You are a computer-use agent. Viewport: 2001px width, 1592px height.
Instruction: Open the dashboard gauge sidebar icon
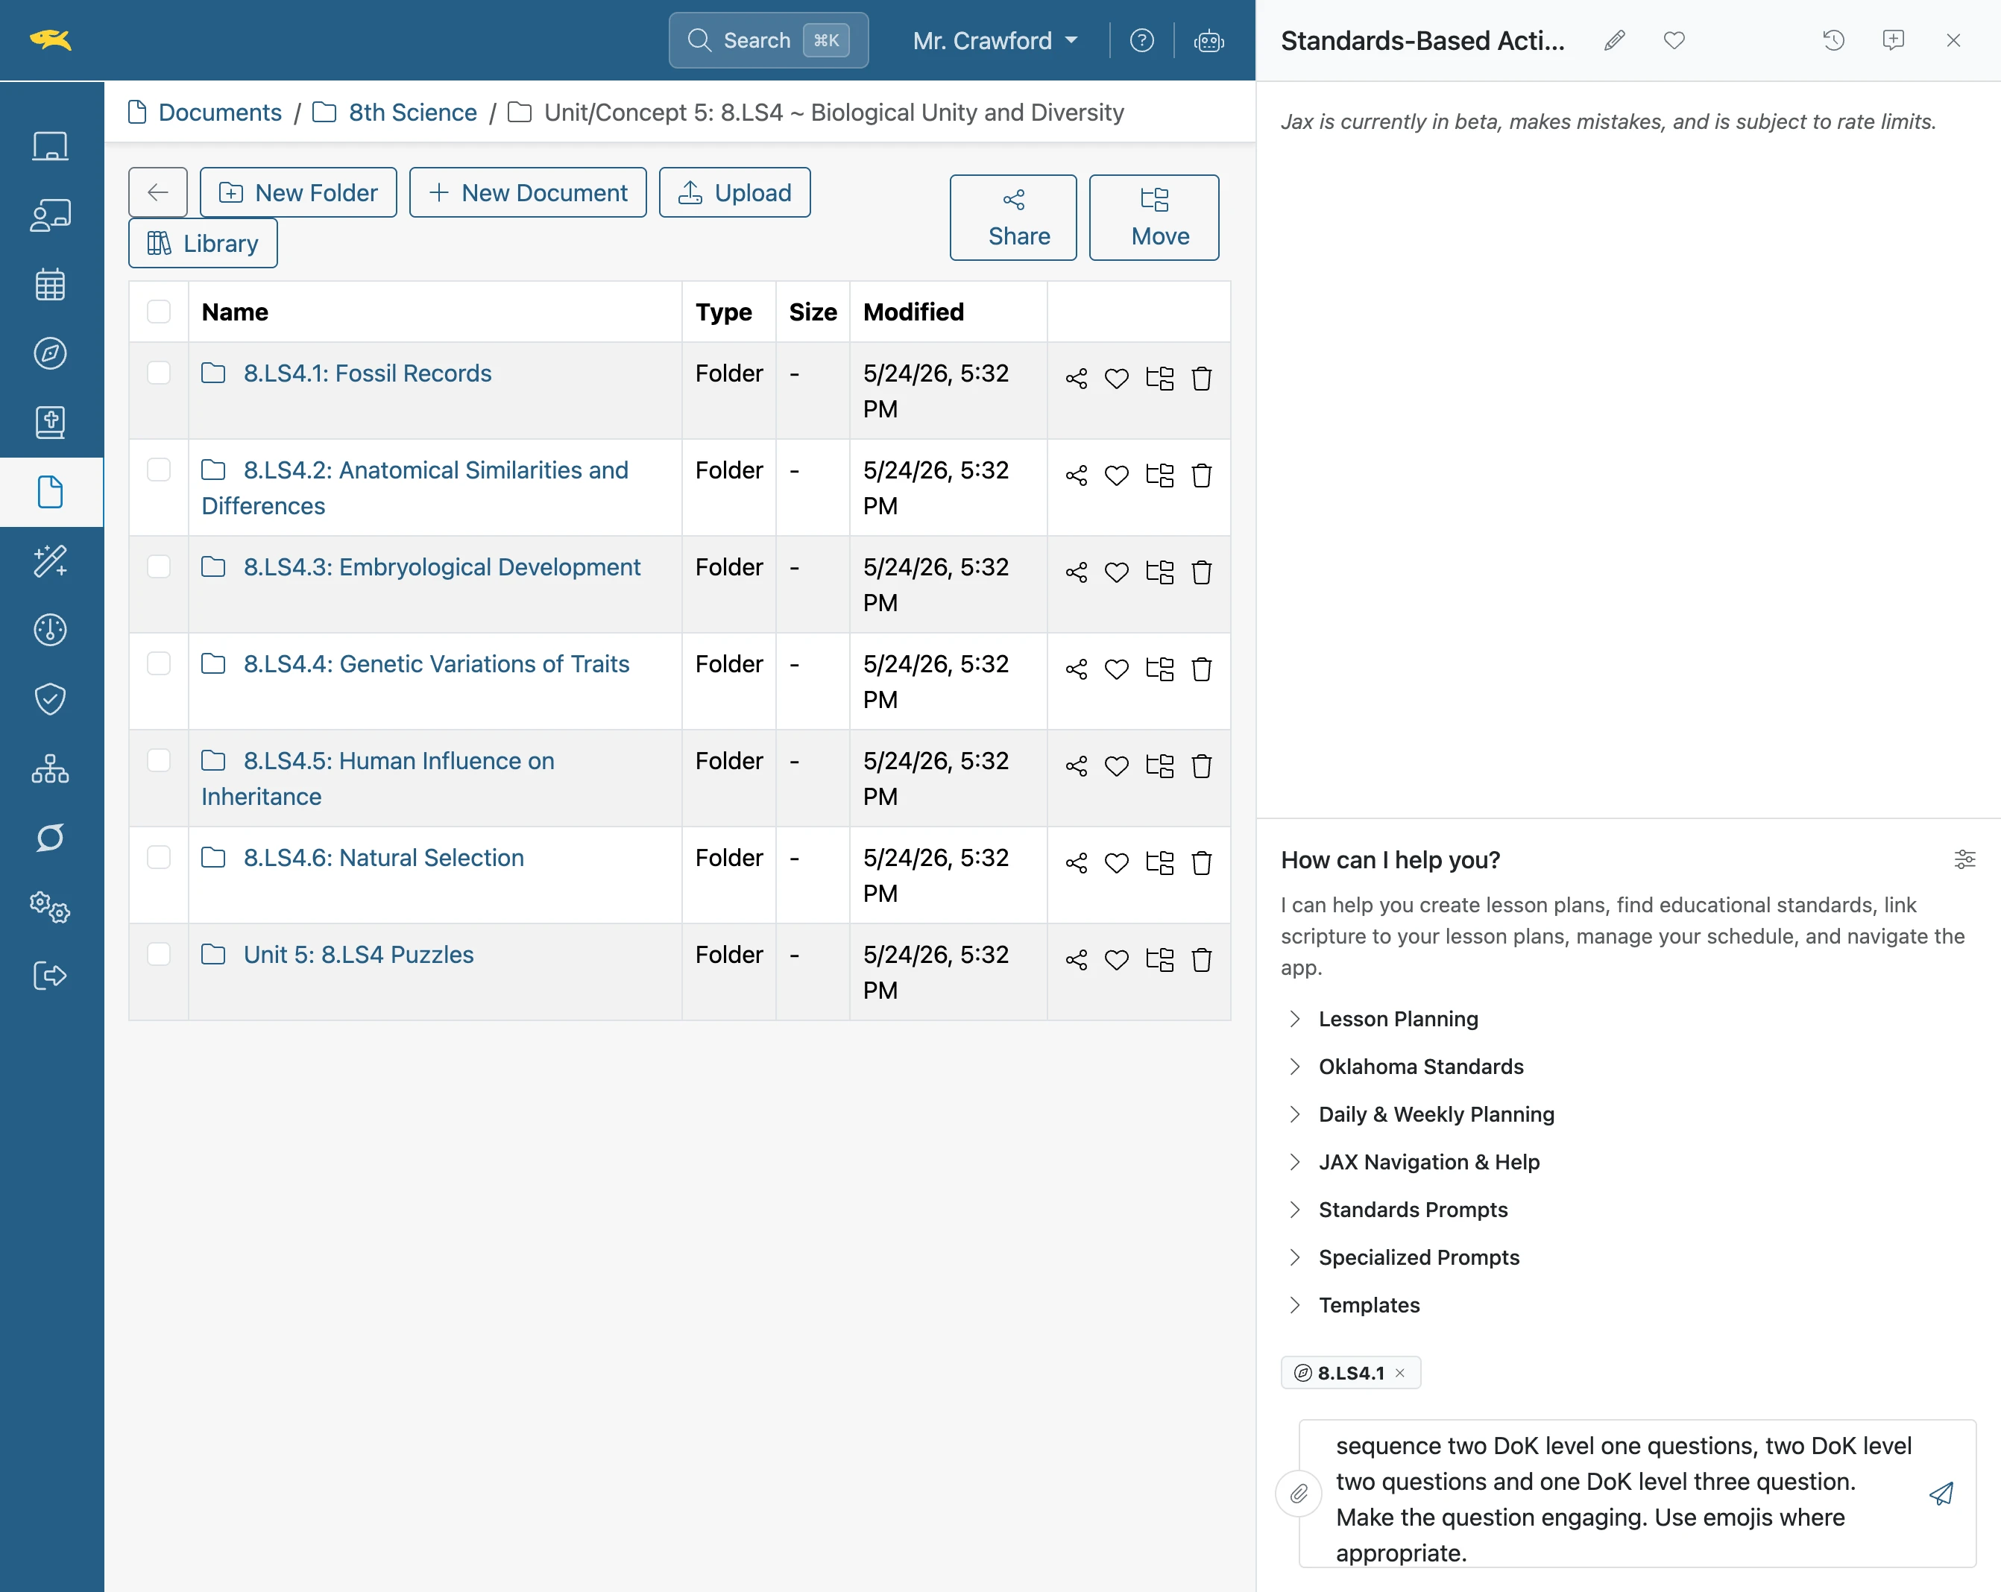pos(50,630)
